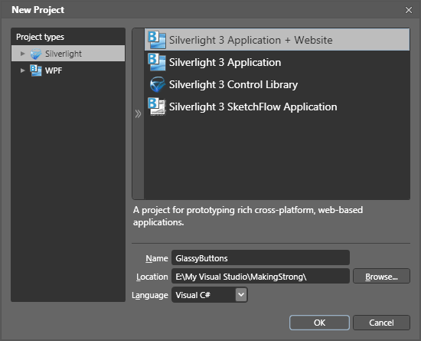Select Silverlight in Project types
Screen dimensions: 421x341
point(68,54)
